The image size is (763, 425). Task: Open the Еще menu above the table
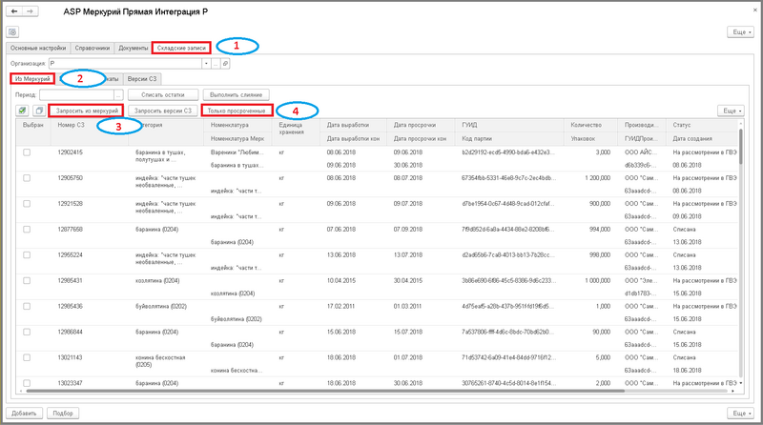pos(731,111)
